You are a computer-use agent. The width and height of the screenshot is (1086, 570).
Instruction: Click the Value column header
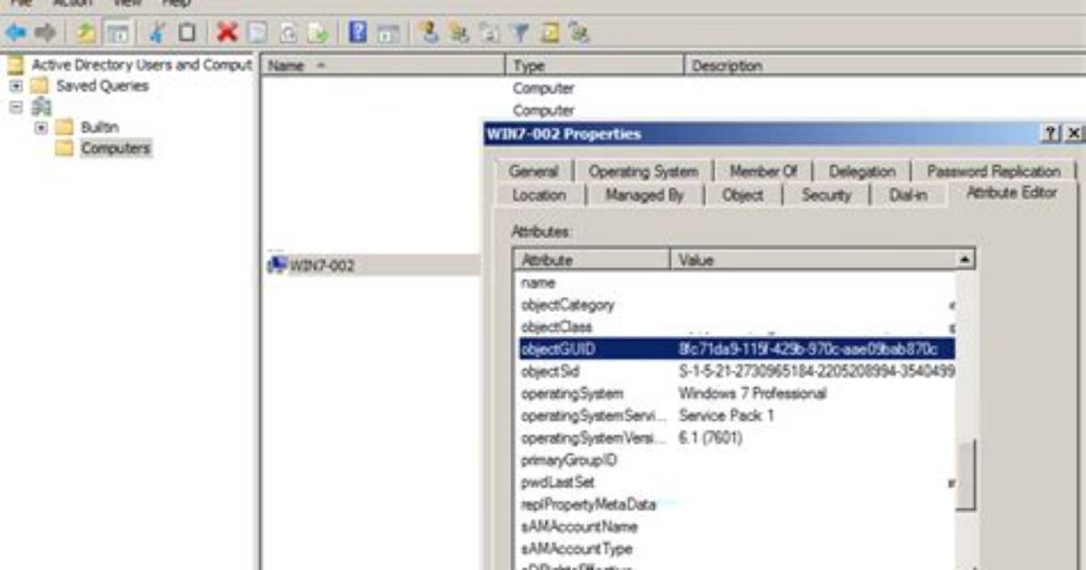(x=813, y=260)
